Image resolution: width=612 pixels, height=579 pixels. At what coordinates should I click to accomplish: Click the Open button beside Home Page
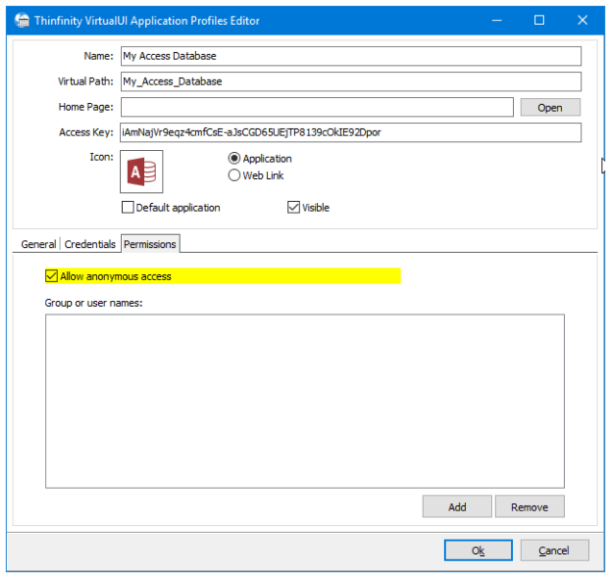point(551,108)
